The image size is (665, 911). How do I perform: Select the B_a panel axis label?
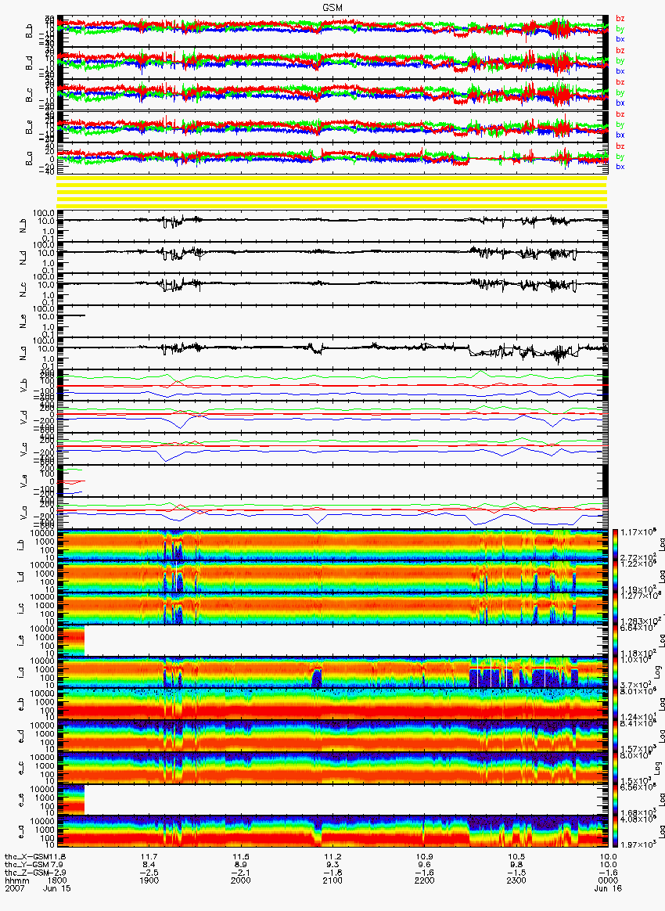pyautogui.click(x=30, y=159)
